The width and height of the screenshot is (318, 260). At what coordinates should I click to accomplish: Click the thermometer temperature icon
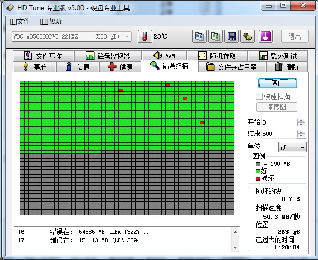[145, 36]
